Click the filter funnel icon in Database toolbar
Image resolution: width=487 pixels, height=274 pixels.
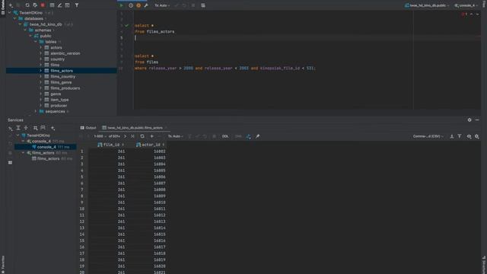[x=77, y=5]
